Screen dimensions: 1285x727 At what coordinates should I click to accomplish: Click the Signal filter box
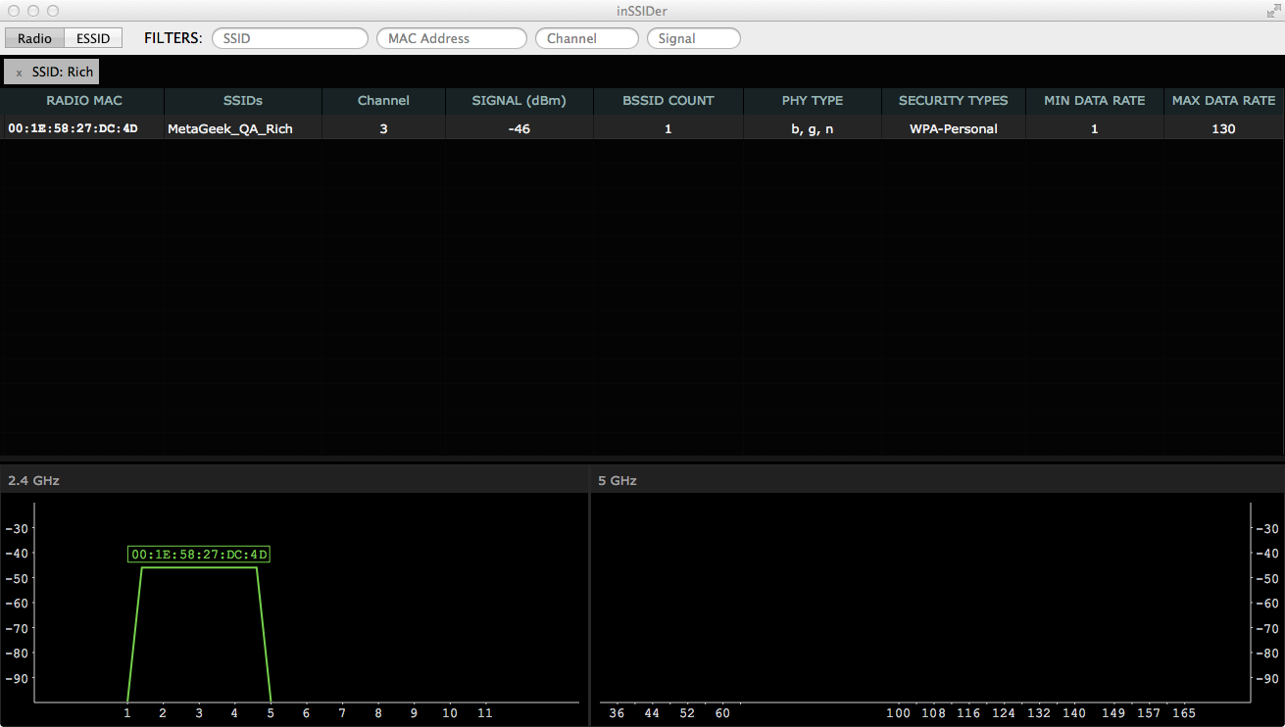(x=694, y=38)
